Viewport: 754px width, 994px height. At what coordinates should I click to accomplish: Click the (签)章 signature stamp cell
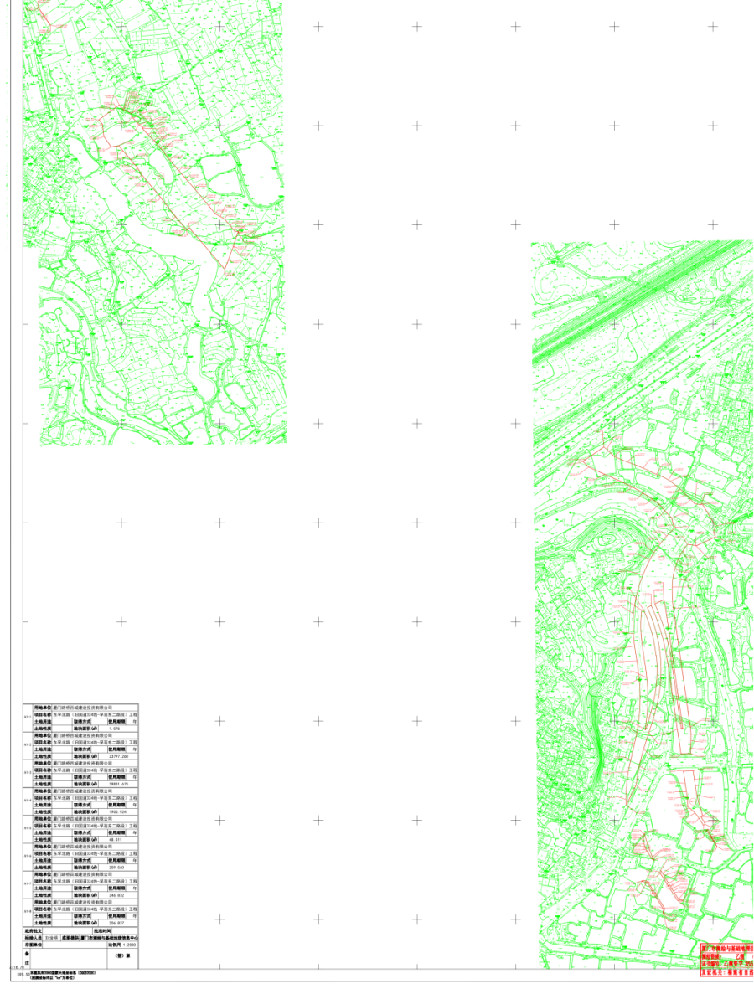click(123, 955)
